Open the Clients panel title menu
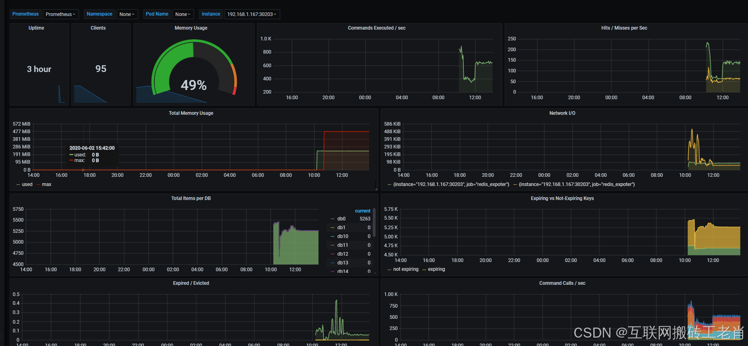 [98, 28]
